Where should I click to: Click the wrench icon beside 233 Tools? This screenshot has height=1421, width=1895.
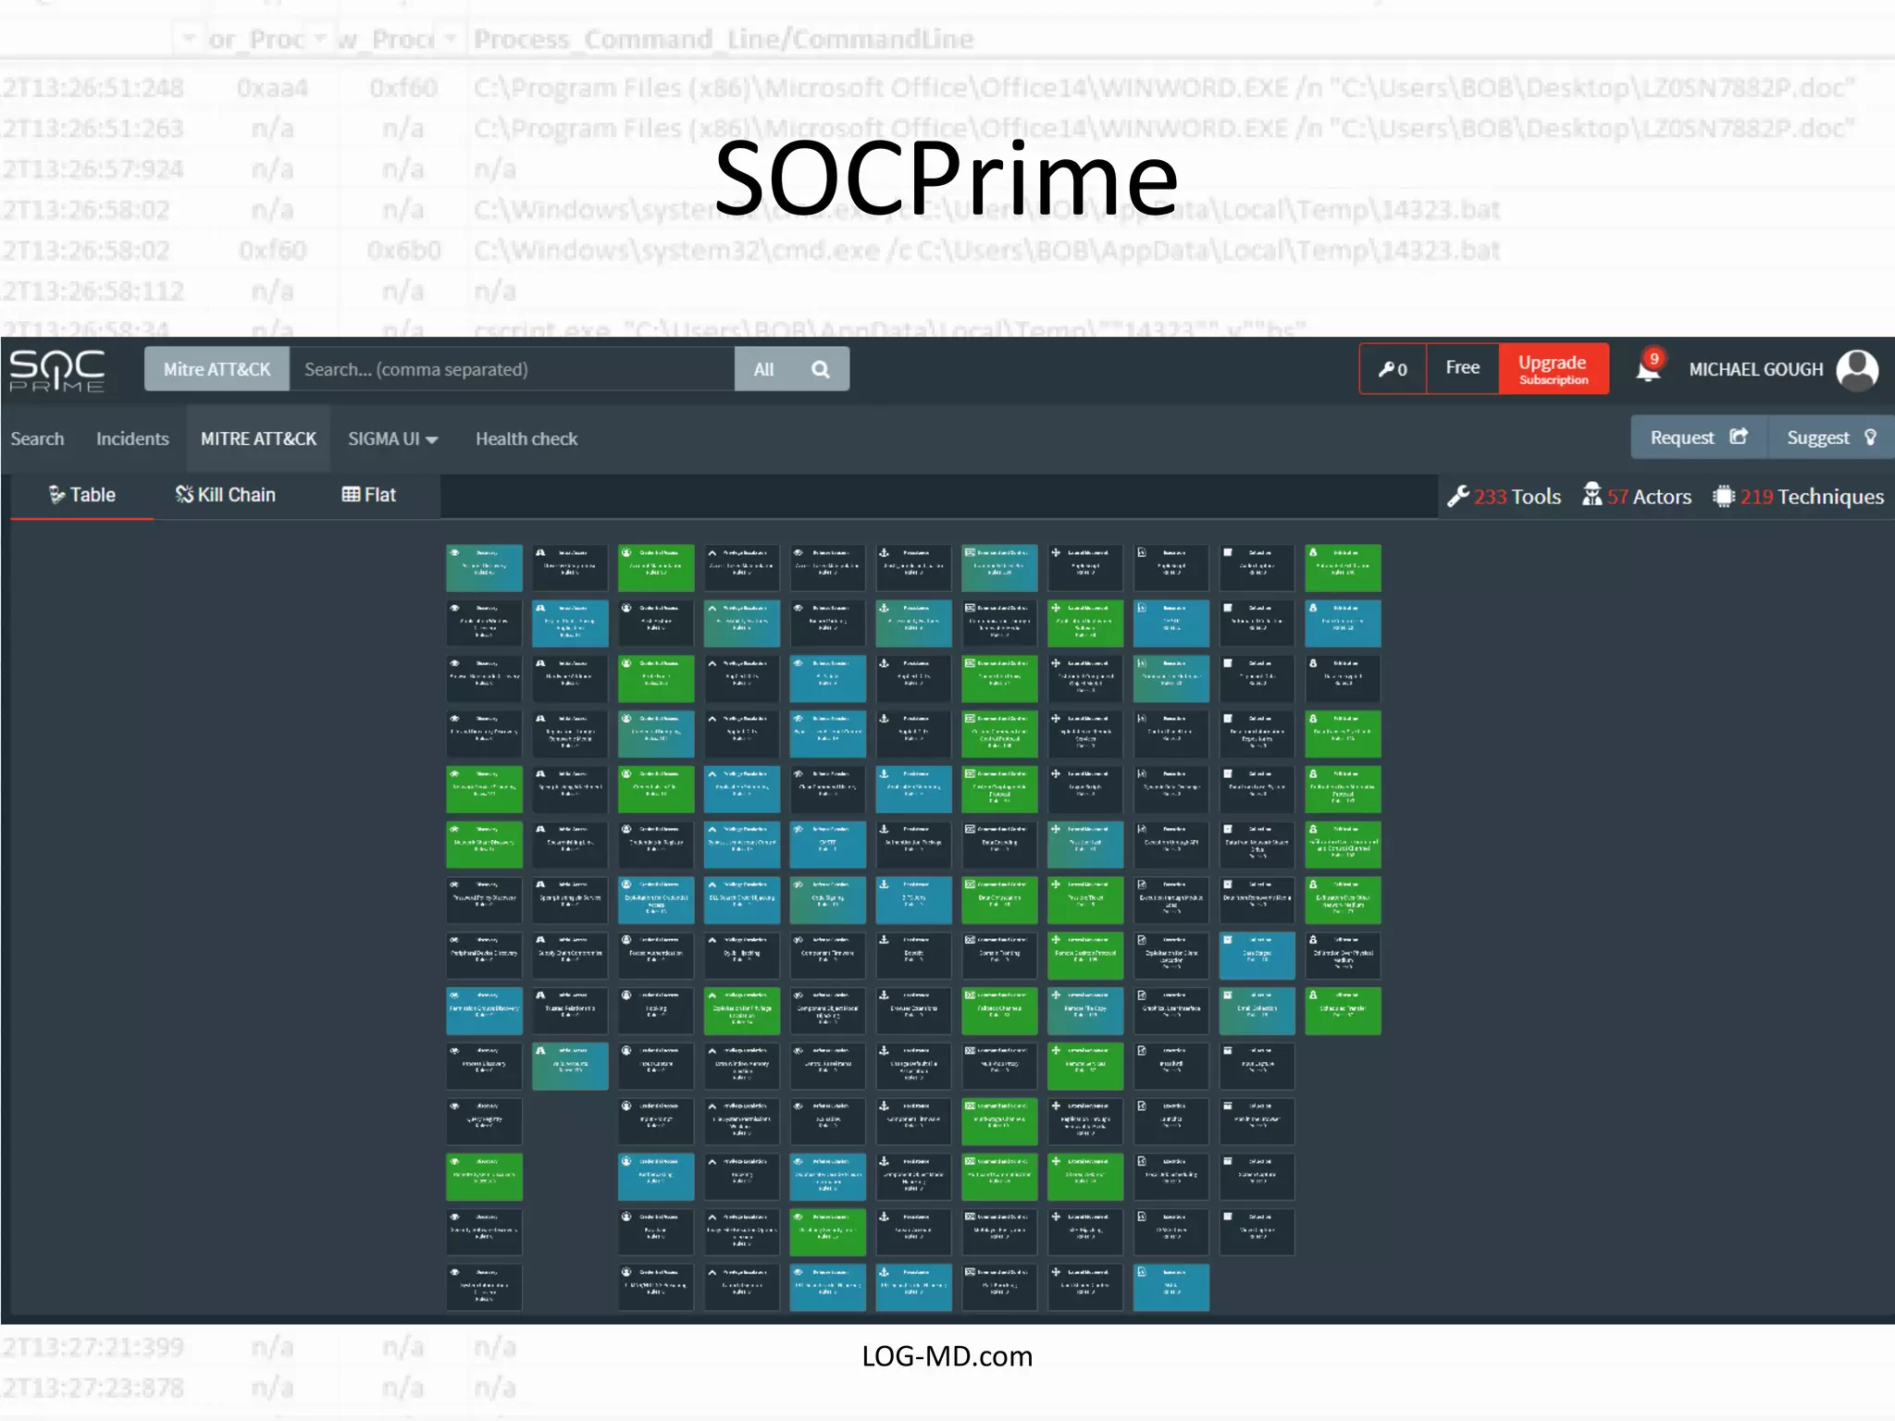point(1458,496)
